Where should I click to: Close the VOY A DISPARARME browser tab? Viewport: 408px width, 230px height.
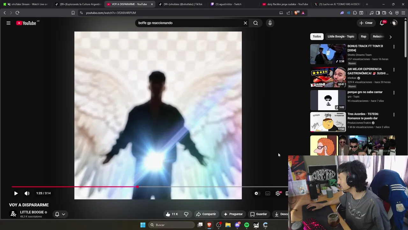click(152, 4)
